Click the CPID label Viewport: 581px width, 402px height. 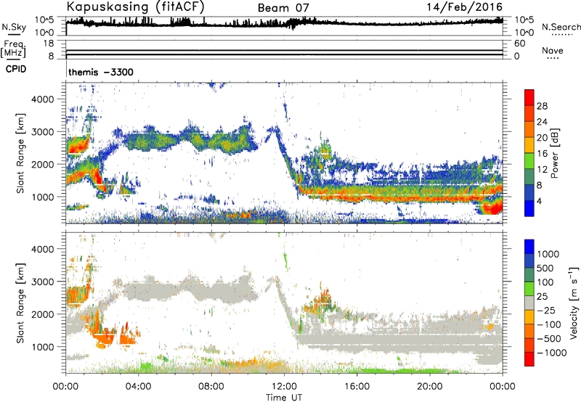(16, 69)
